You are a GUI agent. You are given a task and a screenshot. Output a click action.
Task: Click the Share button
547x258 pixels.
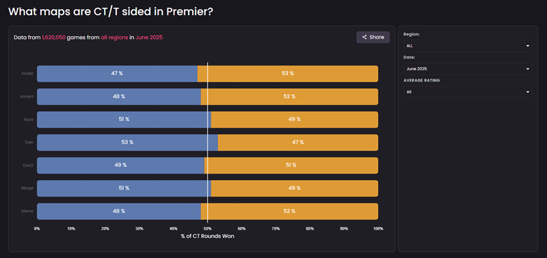click(373, 38)
